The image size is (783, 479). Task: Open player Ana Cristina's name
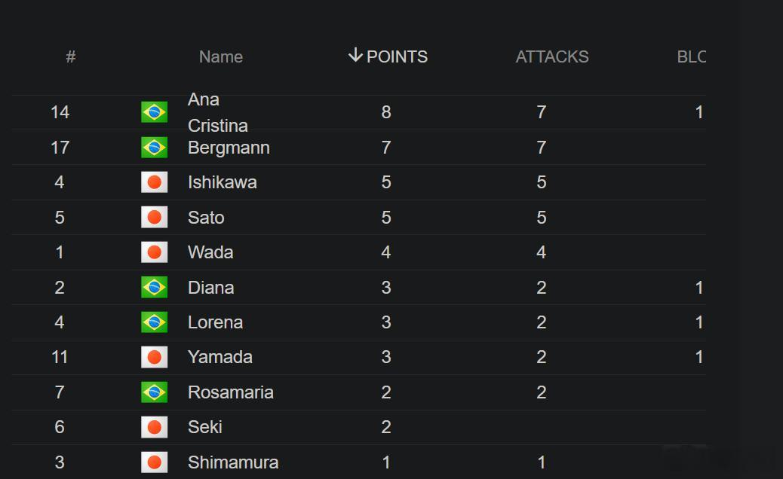point(218,112)
